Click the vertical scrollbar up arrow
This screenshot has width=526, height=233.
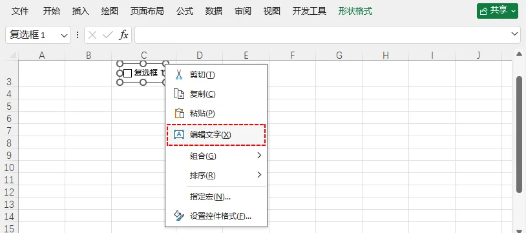coord(519,54)
